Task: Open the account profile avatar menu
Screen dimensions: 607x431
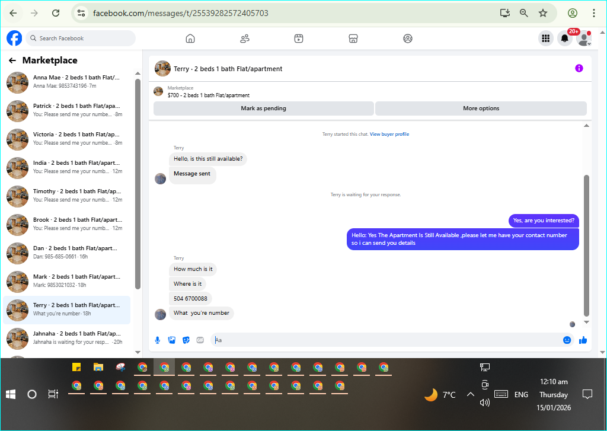Action: [584, 39]
